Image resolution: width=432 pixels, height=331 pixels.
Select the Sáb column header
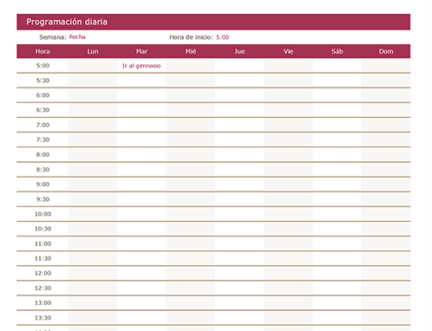click(337, 51)
